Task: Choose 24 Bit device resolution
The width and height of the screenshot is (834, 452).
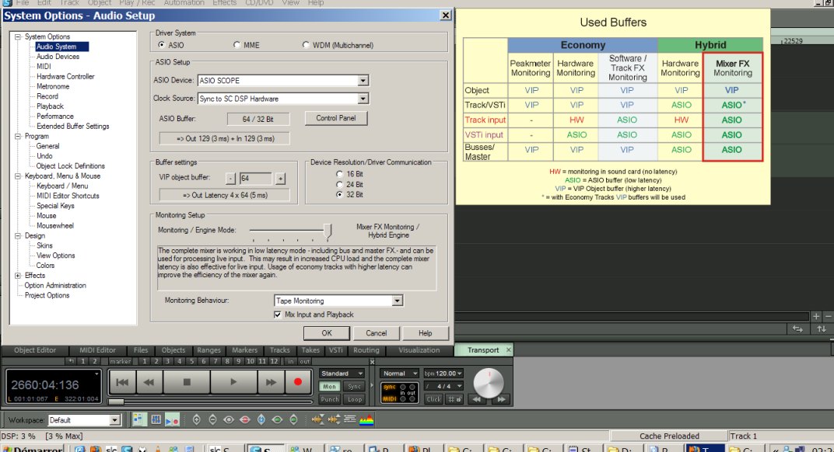Action: click(339, 184)
